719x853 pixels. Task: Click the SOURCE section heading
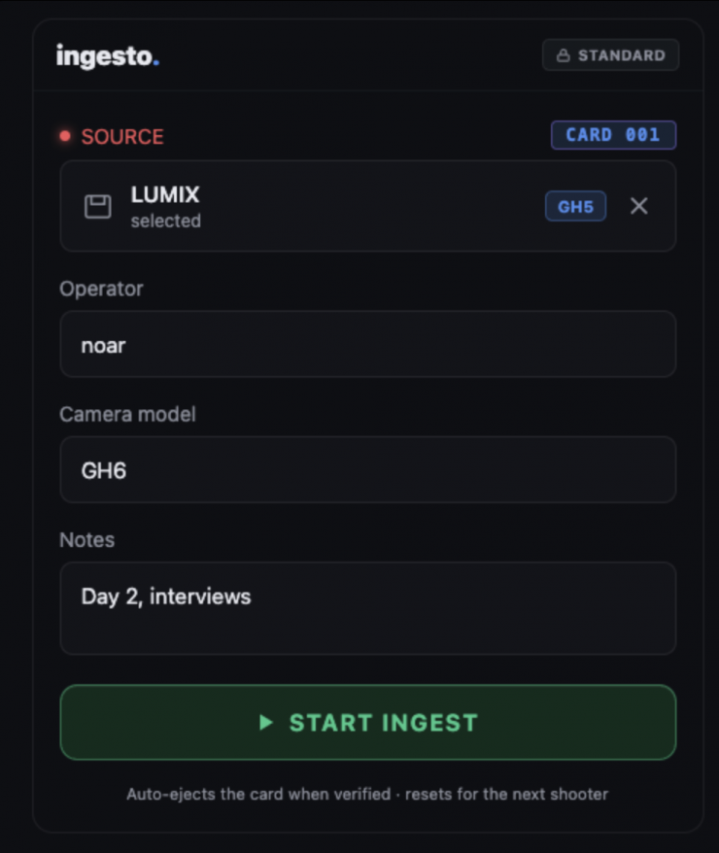[x=122, y=137]
